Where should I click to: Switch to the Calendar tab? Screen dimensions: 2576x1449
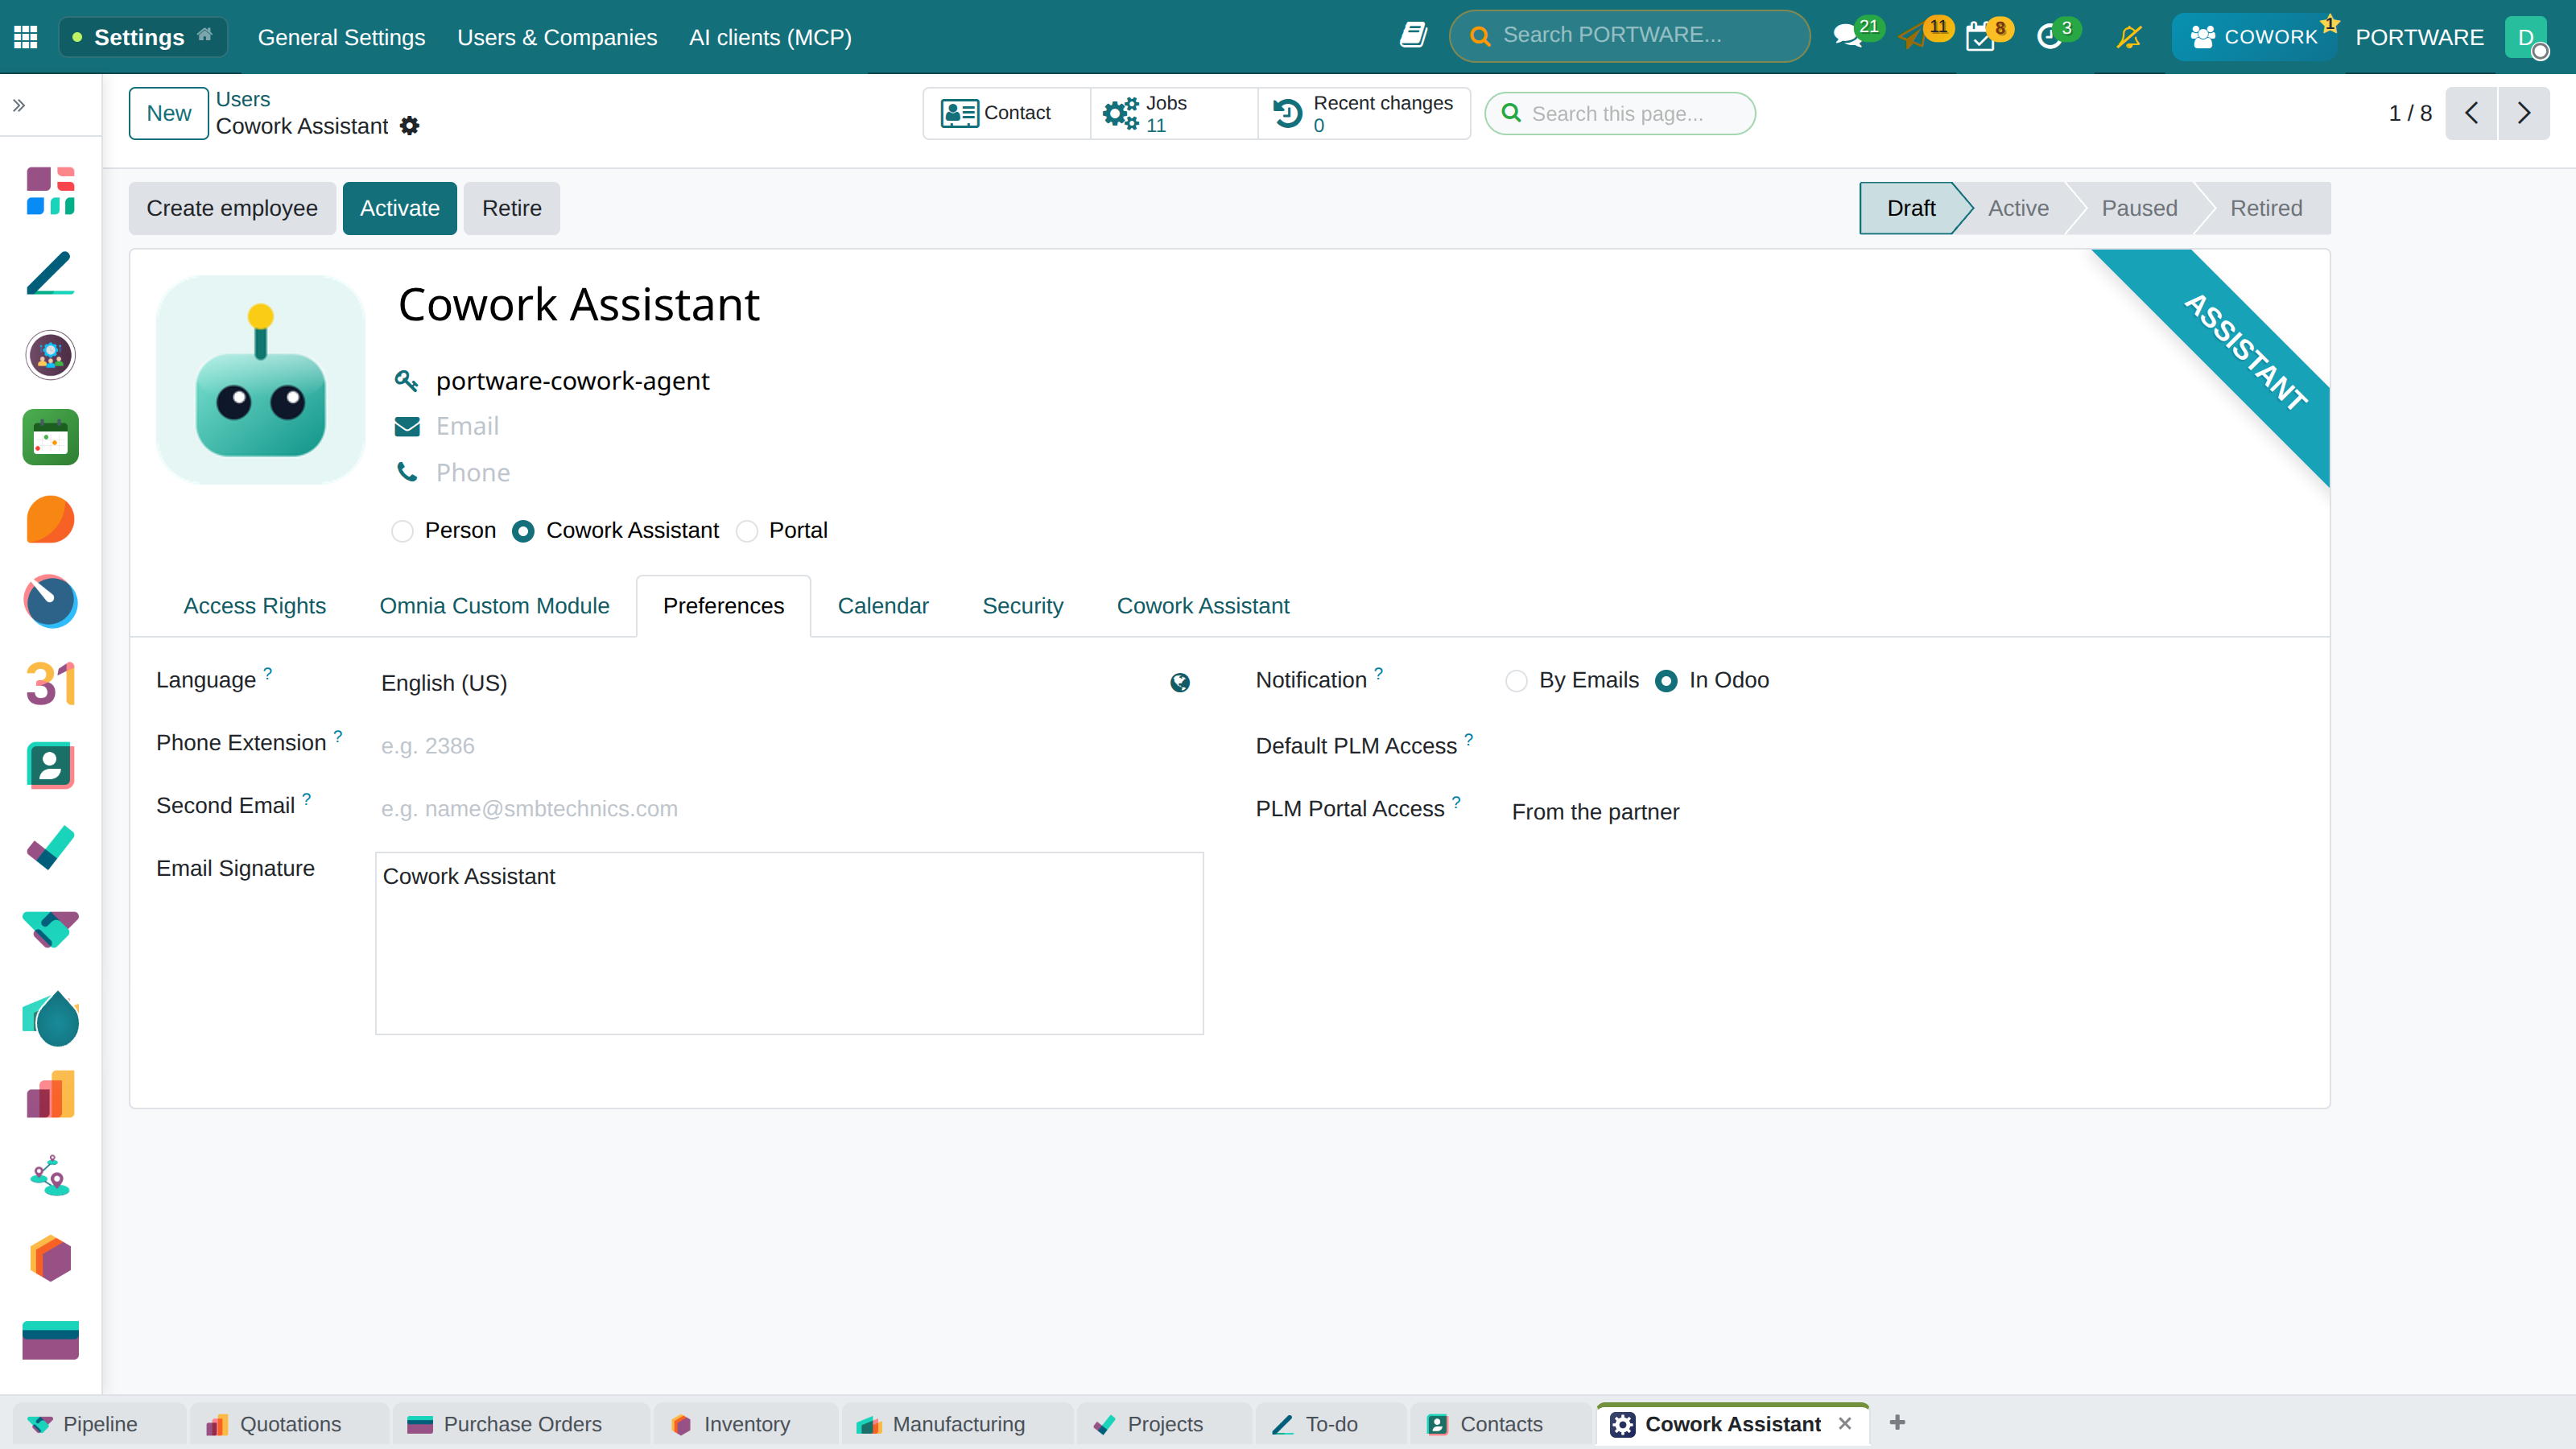pyautogui.click(x=883, y=606)
